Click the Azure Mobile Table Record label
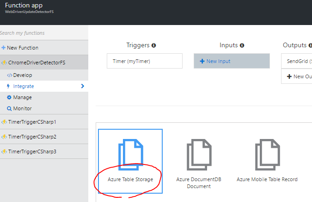 tap(267, 179)
